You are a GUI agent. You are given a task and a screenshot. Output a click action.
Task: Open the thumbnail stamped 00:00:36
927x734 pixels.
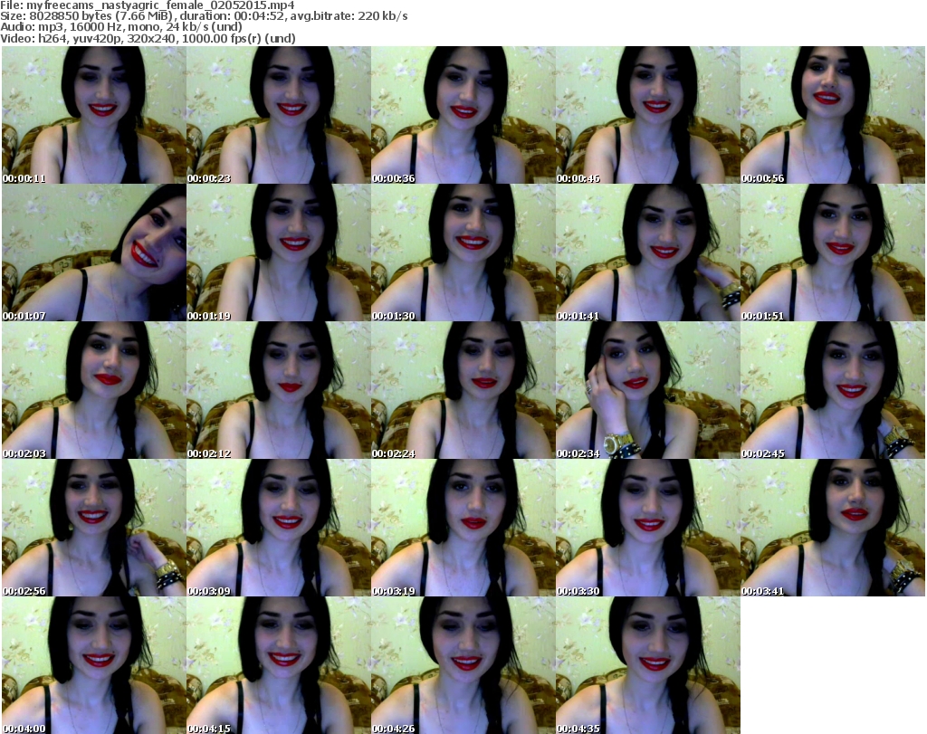pyautogui.click(x=463, y=115)
